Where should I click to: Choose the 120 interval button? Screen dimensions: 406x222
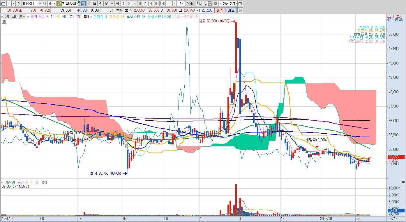pyautogui.click(x=162, y=3)
